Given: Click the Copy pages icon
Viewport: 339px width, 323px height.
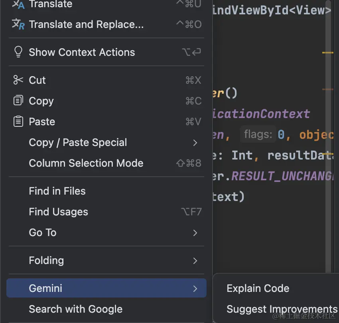Looking at the screenshot, I should [x=18, y=100].
